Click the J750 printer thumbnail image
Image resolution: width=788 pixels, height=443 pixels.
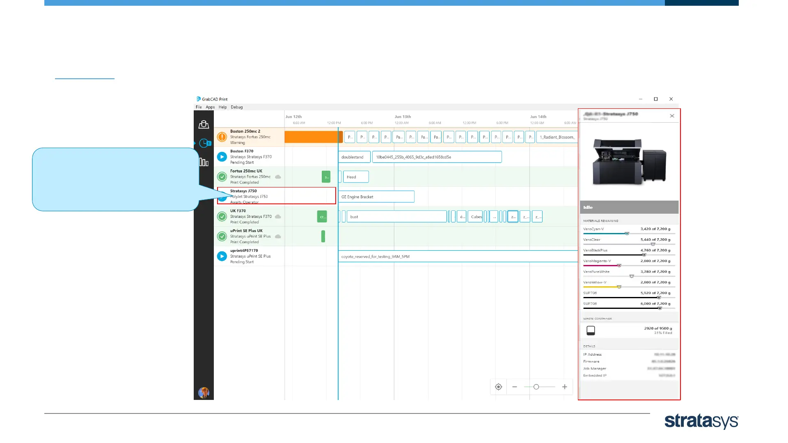[x=629, y=161]
